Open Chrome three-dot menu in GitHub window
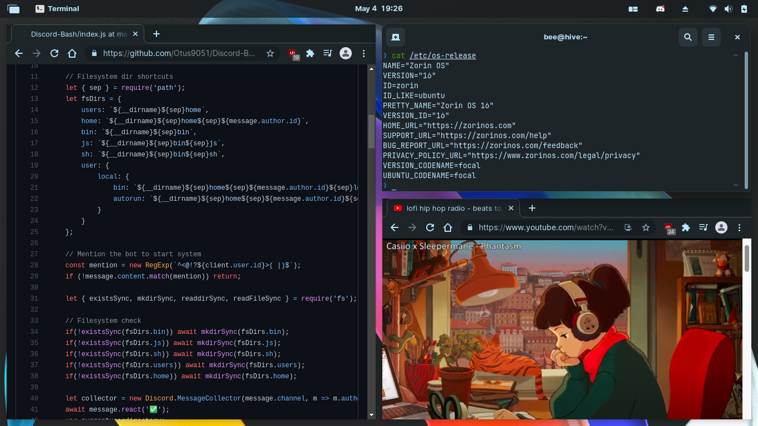The width and height of the screenshot is (758, 426). pyautogui.click(x=363, y=53)
